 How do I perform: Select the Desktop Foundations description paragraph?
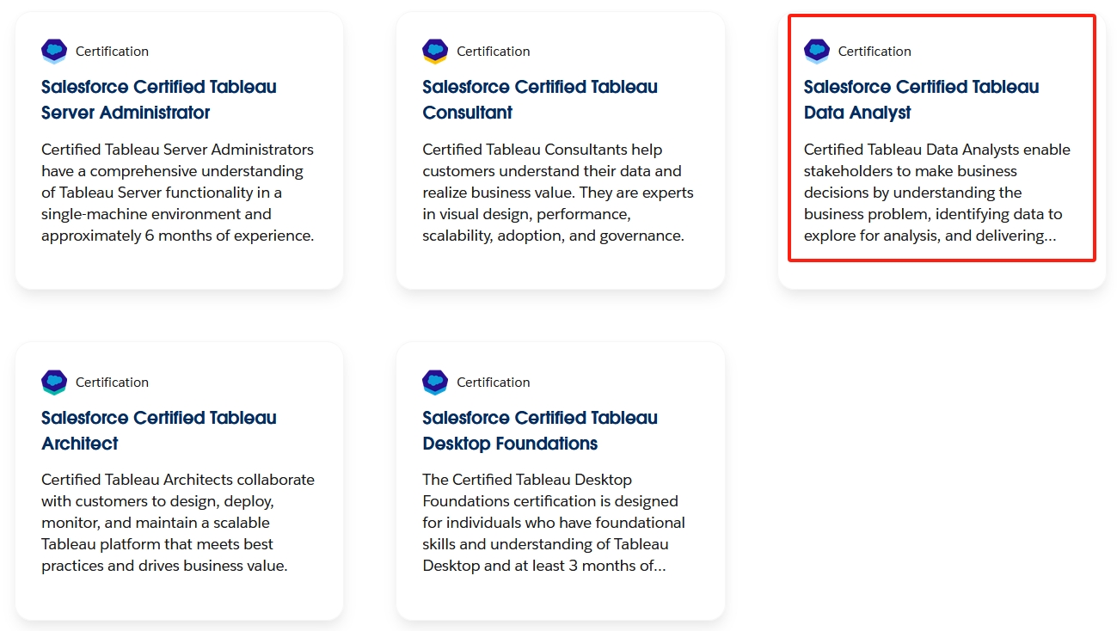[554, 523]
